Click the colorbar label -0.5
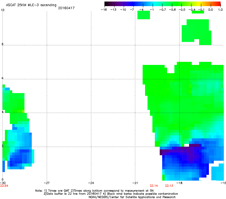Image resolution: width=226 pixels, height=199 pixels. click(182, 10)
